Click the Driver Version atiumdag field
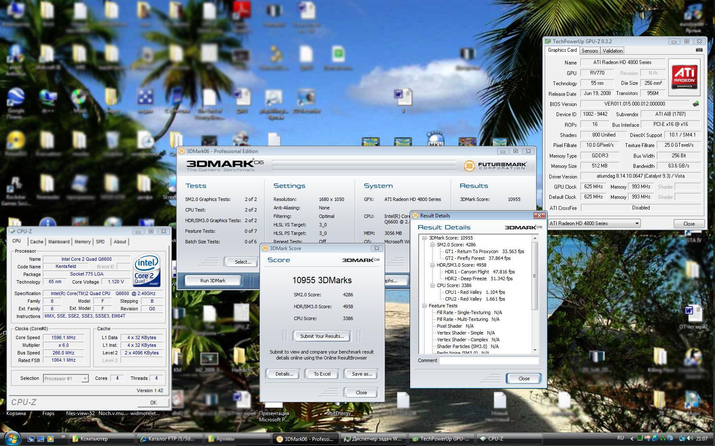The height and width of the screenshot is (446, 715). (x=640, y=176)
